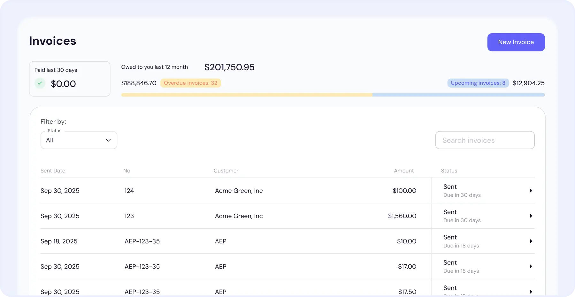Click the dropdown chevron in Status filter

pos(108,140)
